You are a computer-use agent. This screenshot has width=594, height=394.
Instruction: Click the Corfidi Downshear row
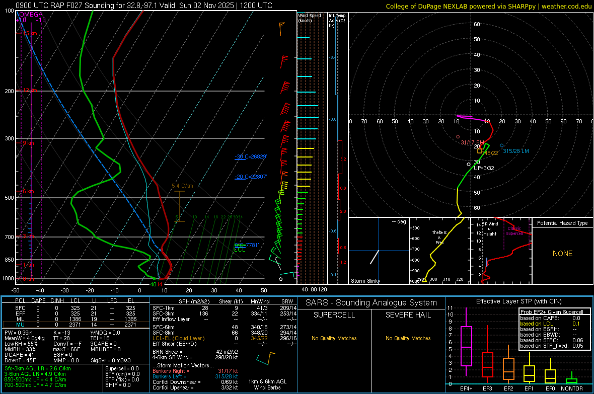pyautogui.click(x=195, y=382)
